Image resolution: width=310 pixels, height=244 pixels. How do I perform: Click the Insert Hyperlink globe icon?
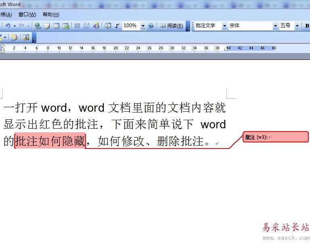coord(38,26)
